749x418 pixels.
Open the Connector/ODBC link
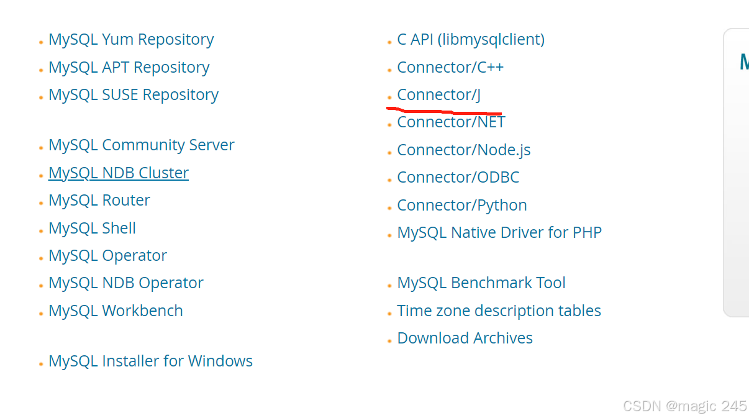coord(458,177)
